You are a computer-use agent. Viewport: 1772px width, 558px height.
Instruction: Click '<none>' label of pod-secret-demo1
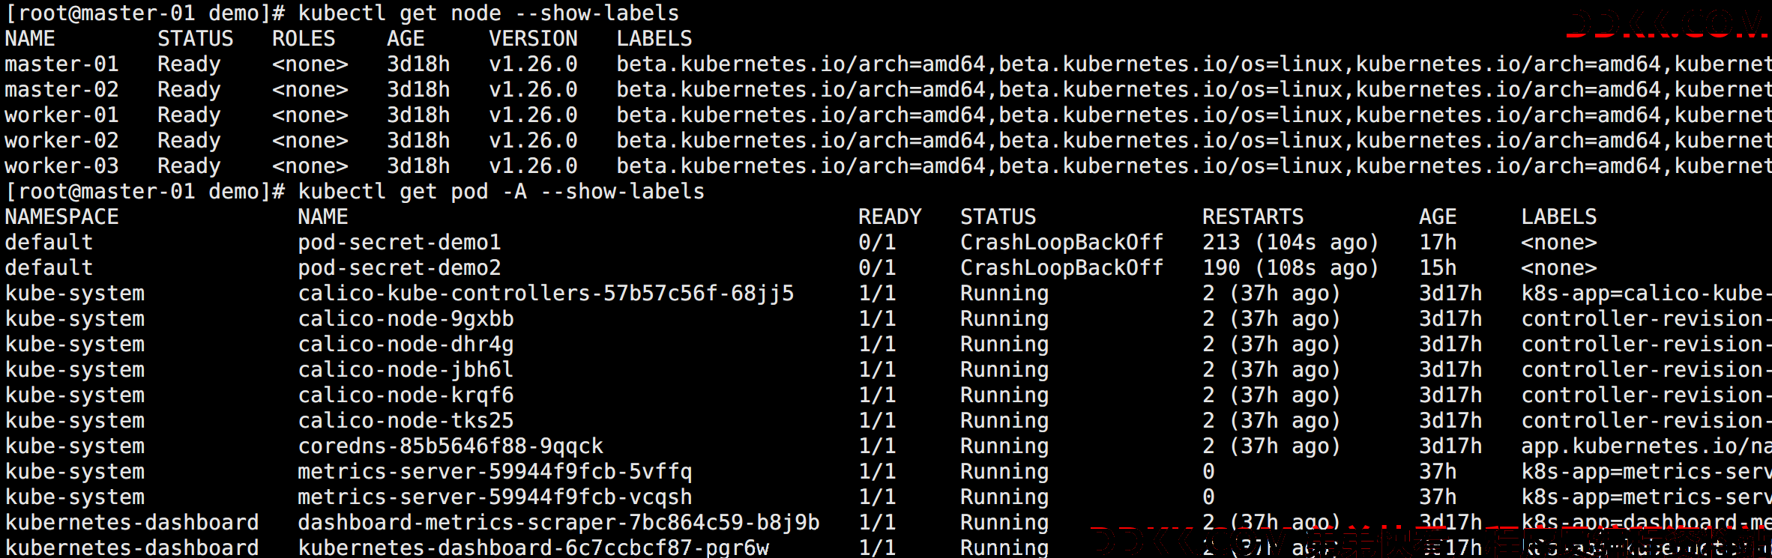coord(1559,243)
